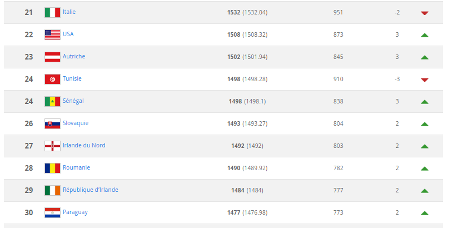
Task: Open the Irlande du Nord link
Action: coord(84,145)
